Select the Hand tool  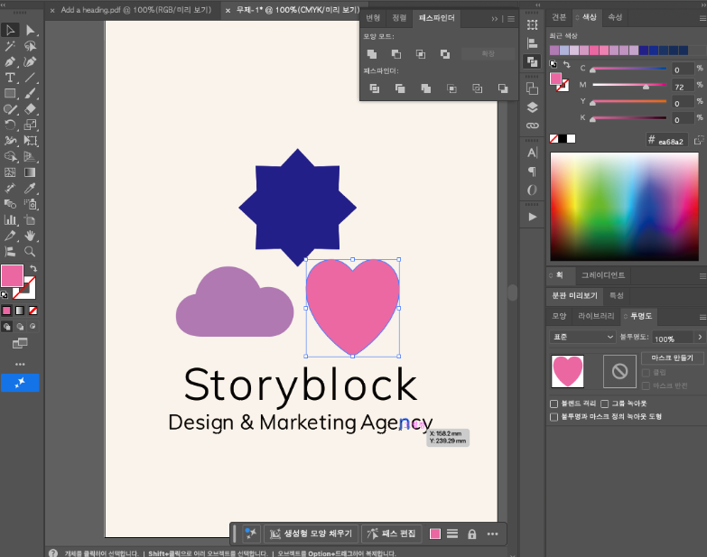coord(30,236)
